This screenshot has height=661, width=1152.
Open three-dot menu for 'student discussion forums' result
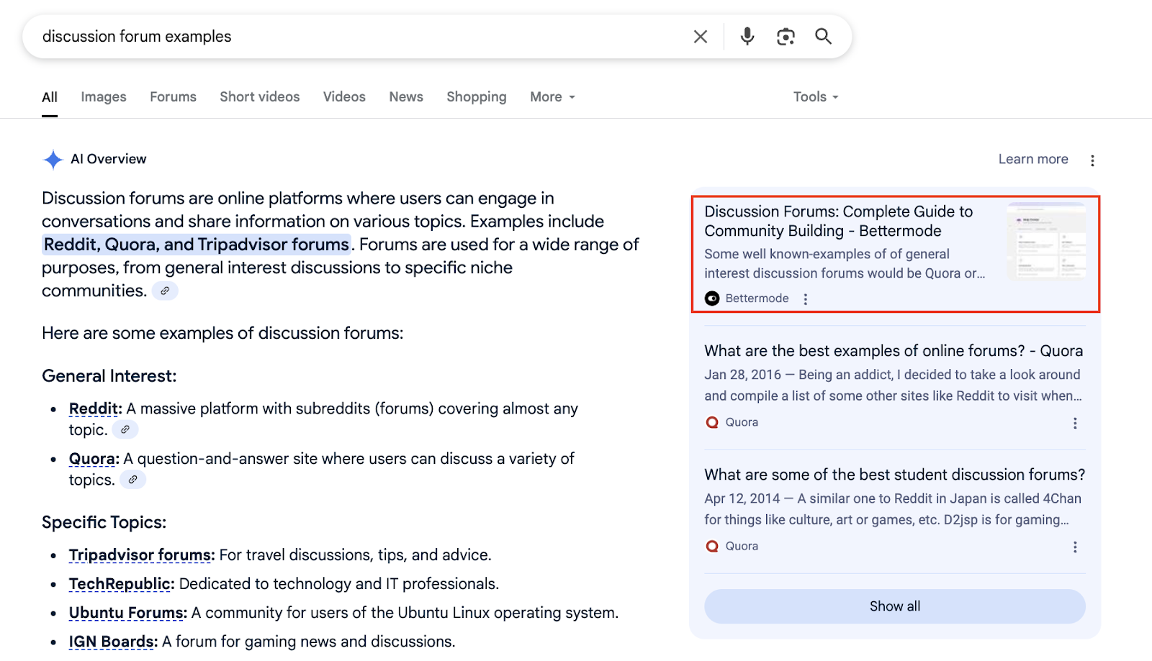(x=1075, y=547)
